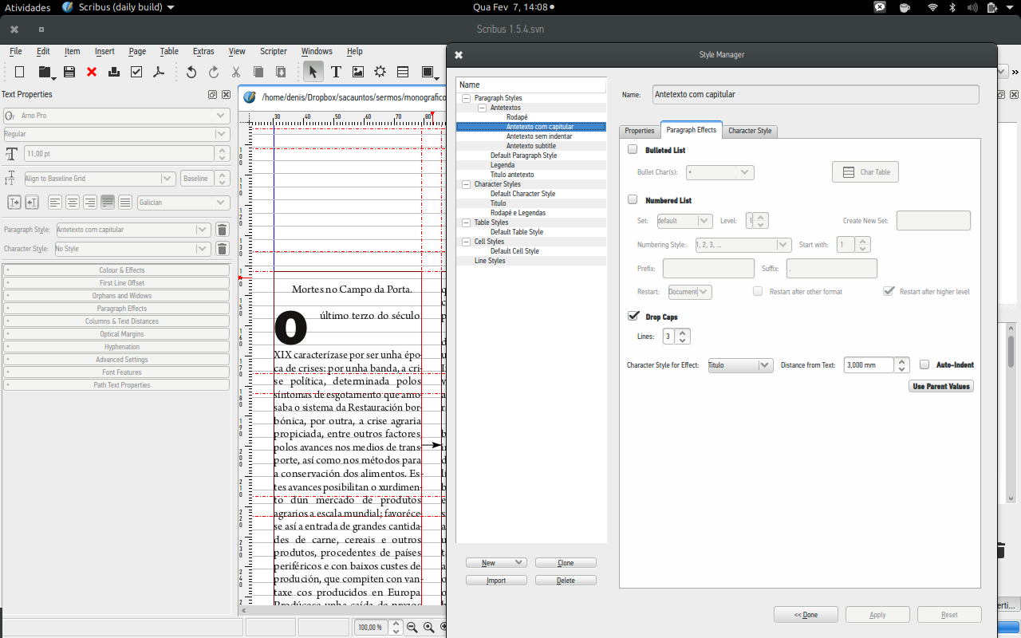
Task: Open the Extras menu
Action: pos(203,51)
